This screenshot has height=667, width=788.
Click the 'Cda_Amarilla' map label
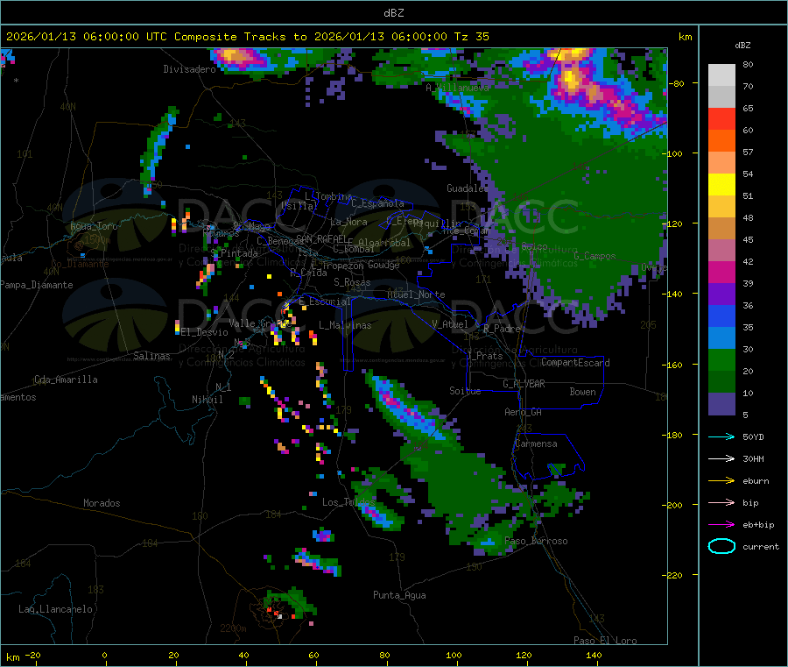click(66, 380)
